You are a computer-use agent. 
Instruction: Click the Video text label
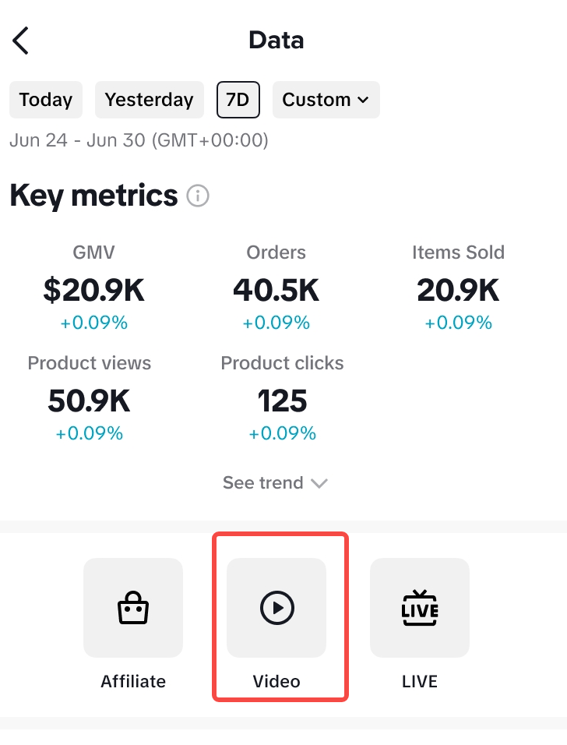pos(276,681)
